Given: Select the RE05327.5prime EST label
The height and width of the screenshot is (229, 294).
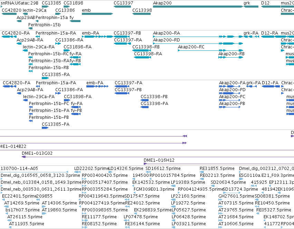Looking at the screenshot, I should point(274,210).
